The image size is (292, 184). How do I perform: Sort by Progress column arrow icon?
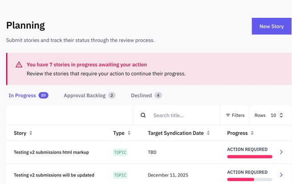pyautogui.click(x=252, y=133)
